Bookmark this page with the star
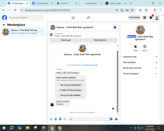This screenshot has width=164, height=131. tap(132, 10)
